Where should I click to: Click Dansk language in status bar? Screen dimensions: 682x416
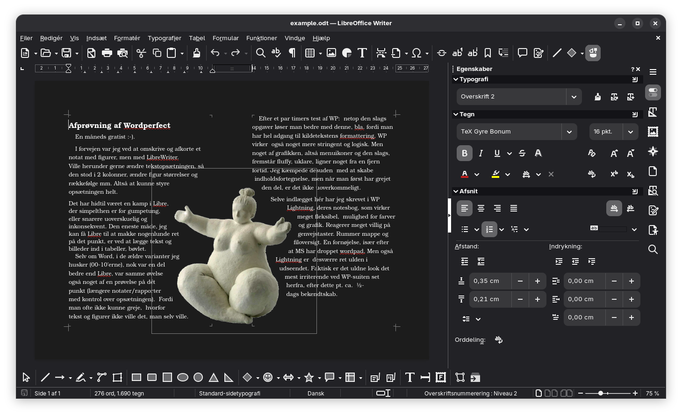316,393
